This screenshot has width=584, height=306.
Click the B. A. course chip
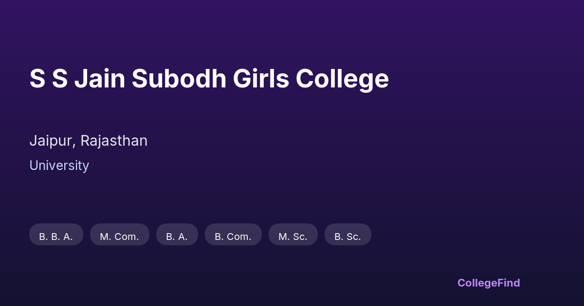pos(177,235)
